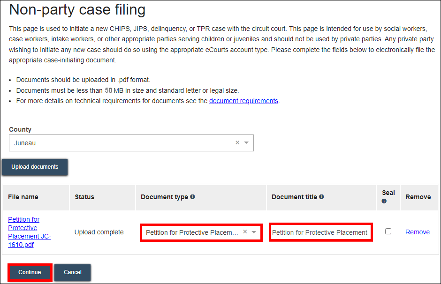Remove the uploaded petition document
The height and width of the screenshot is (284, 441).
417,232
